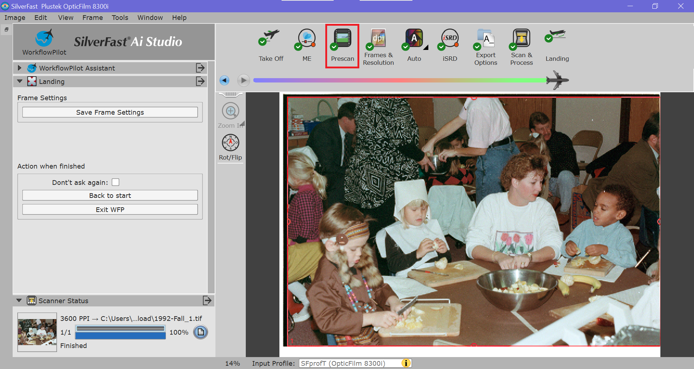Click Save Frame Settings button
The height and width of the screenshot is (369, 694).
(x=110, y=112)
